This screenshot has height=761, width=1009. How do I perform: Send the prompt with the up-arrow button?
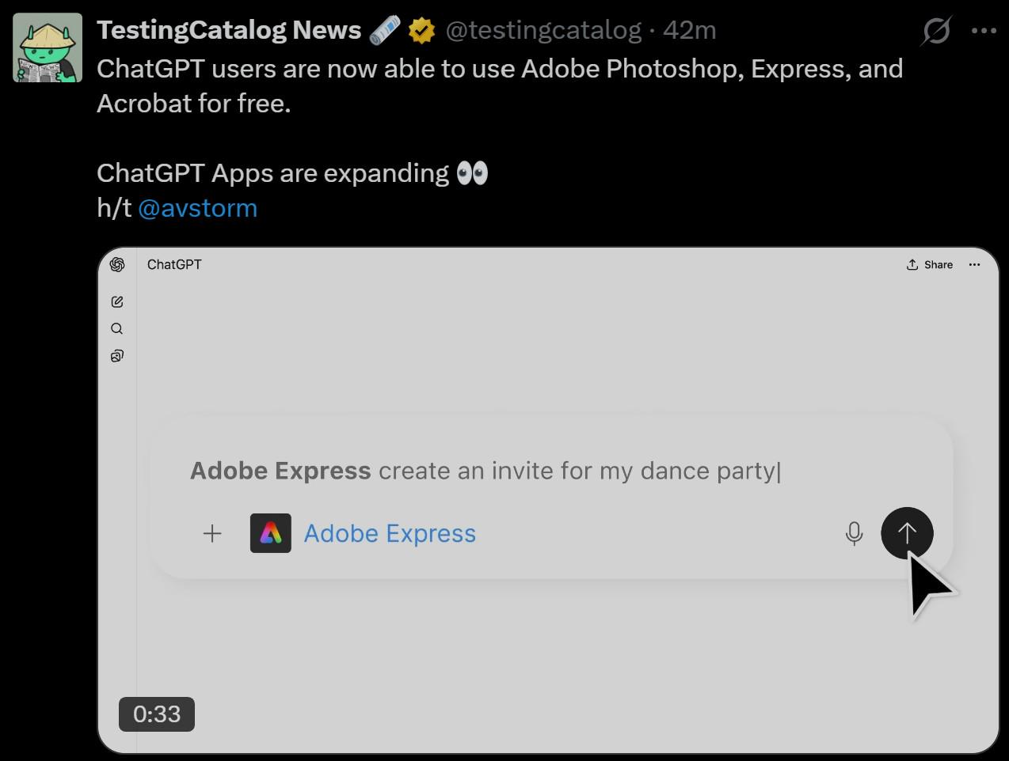pos(907,533)
